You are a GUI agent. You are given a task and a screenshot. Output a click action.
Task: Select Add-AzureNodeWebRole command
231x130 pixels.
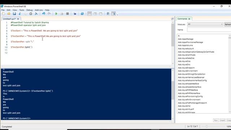(188, 84)
